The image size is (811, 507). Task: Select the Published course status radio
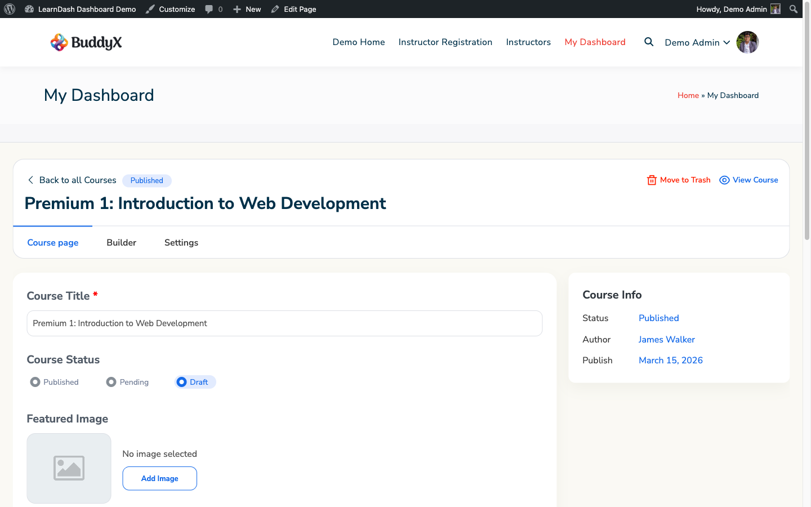click(35, 382)
